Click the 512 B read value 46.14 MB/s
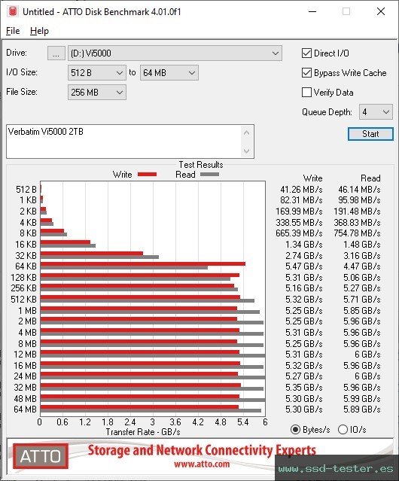Viewport: 399px width, 481px height. click(x=359, y=190)
